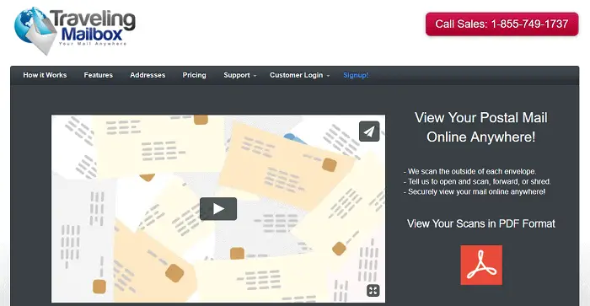
Task: Open the Addresses page
Action: [x=147, y=75]
